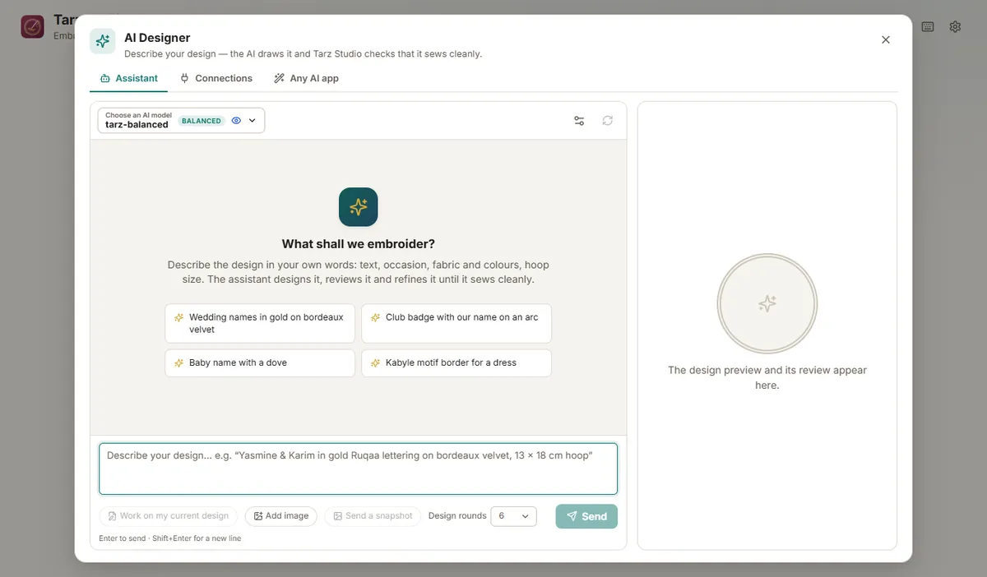Pick the 'Wedding names in gold on bordeaux velvet' suggestion
The height and width of the screenshot is (577, 987).
[260, 323]
